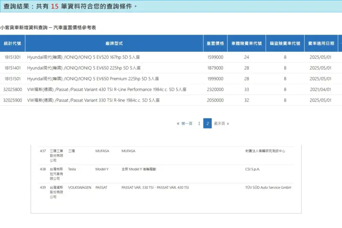The width and height of the screenshot is (342, 228).
Task: Select code 32025900 cell
Action: click(12, 100)
